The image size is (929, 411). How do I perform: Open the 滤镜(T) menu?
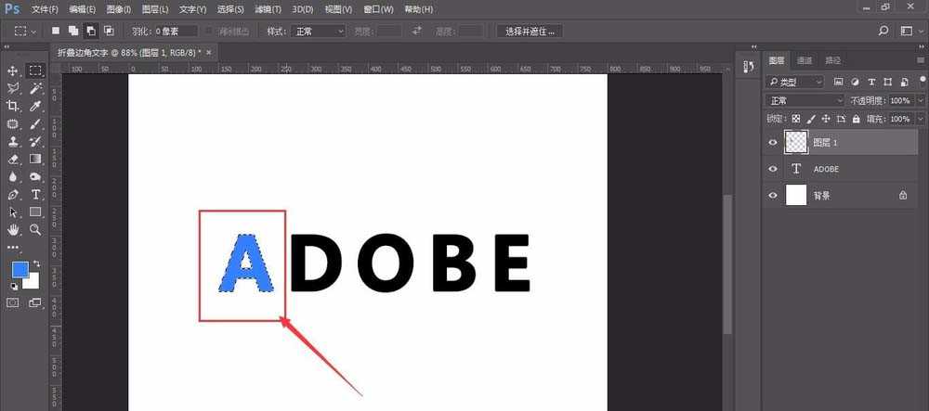click(x=271, y=9)
